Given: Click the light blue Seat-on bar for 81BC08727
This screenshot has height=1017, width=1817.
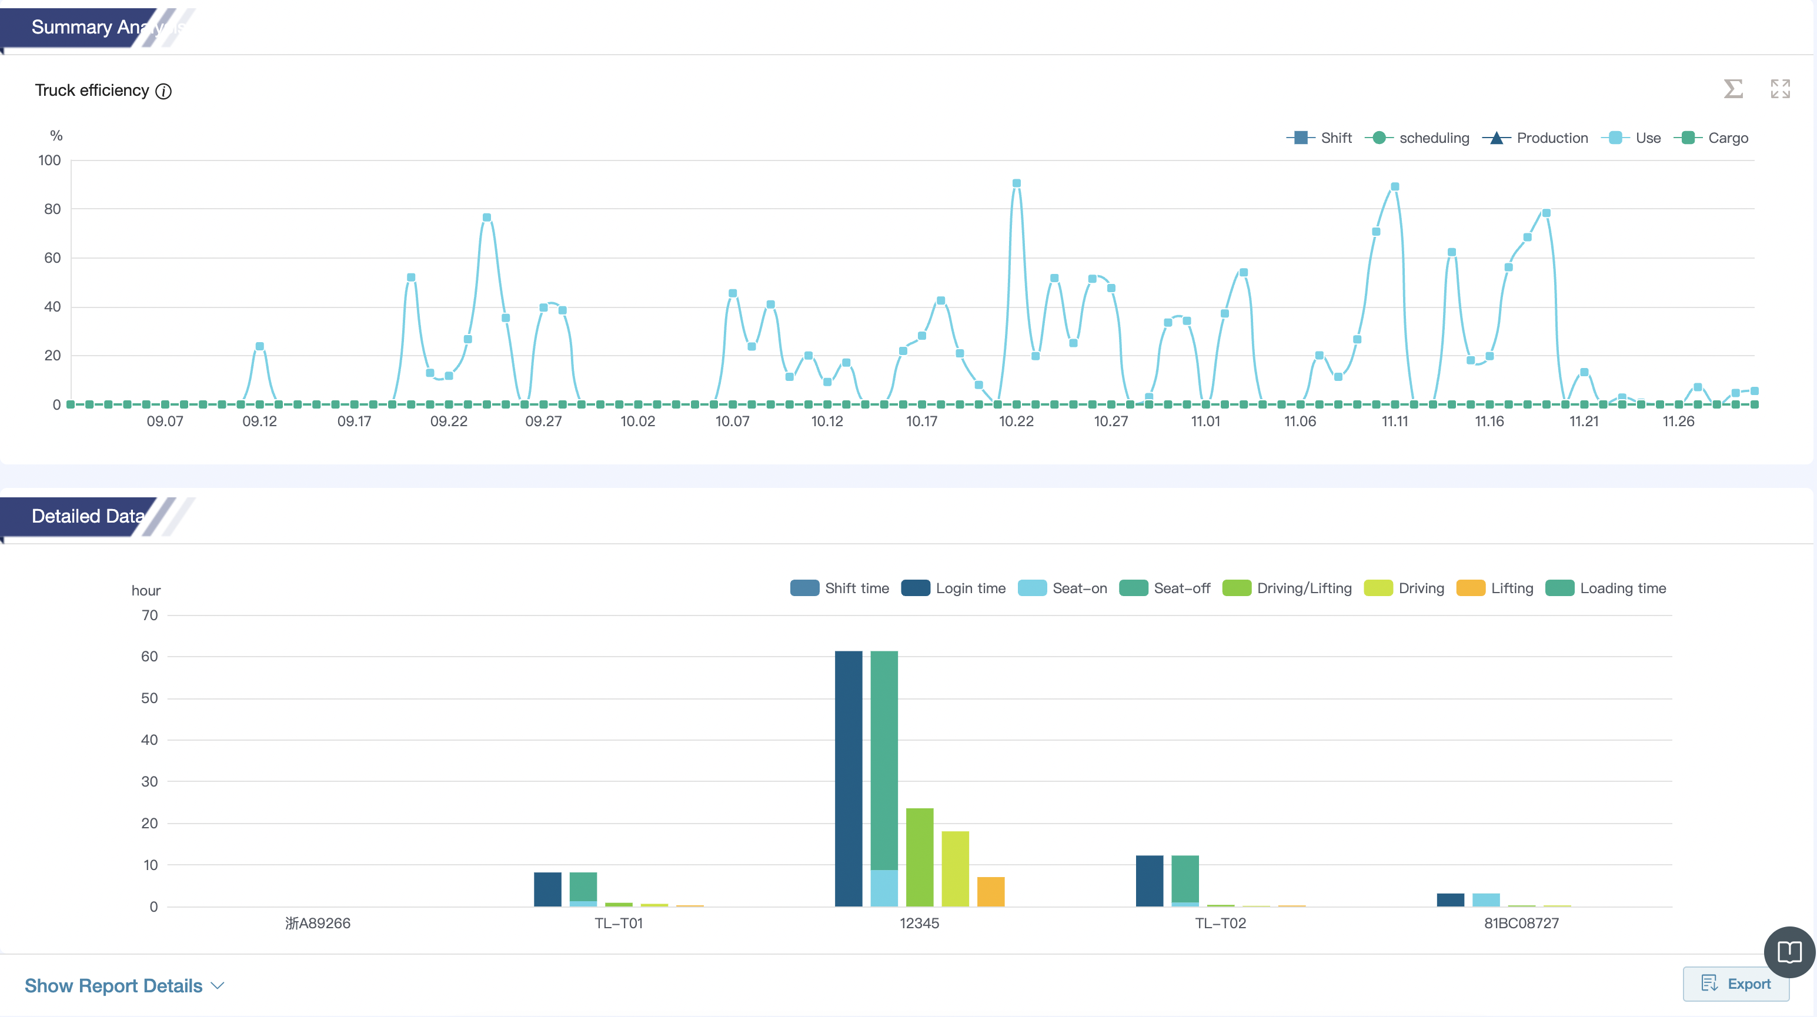Looking at the screenshot, I should point(1486,900).
